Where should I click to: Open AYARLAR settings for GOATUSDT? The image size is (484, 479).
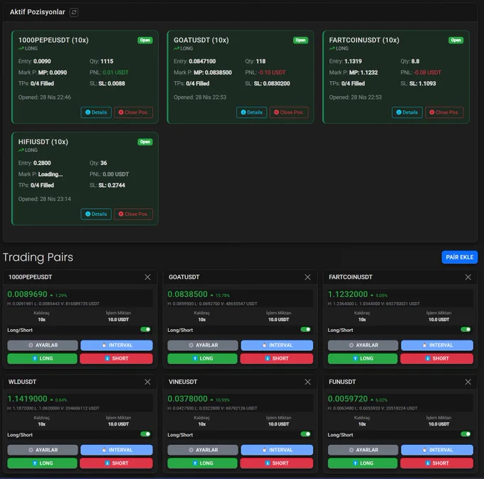pos(203,345)
